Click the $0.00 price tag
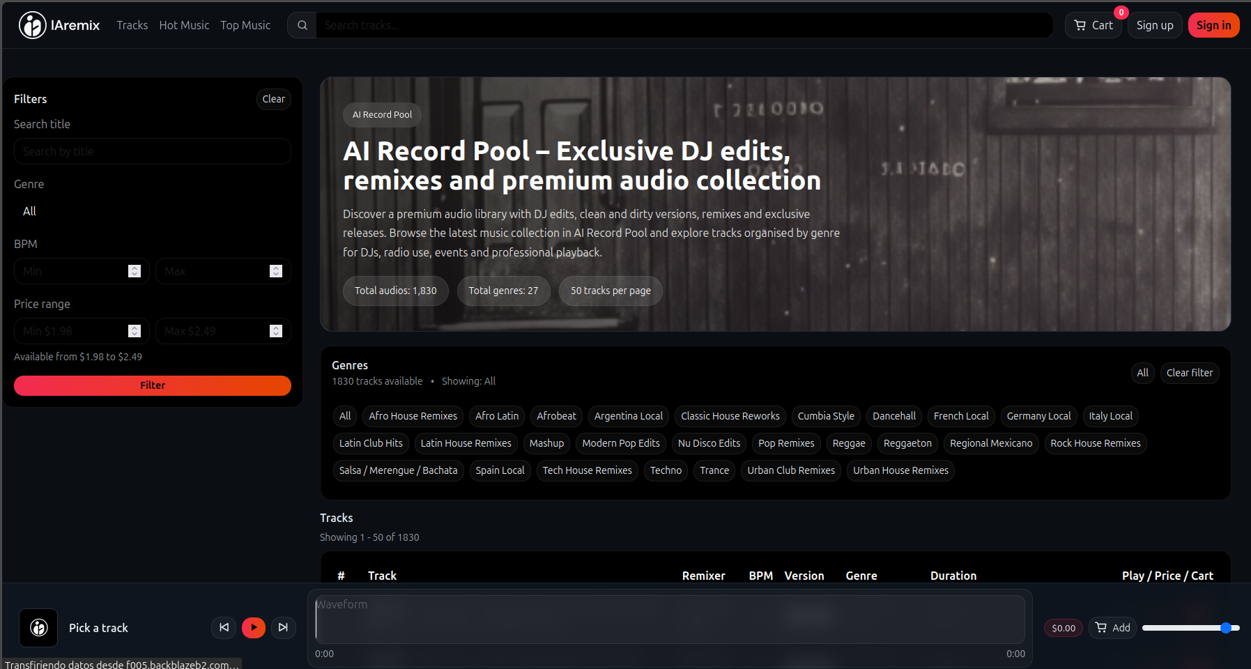The image size is (1251, 669). pyautogui.click(x=1064, y=628)
